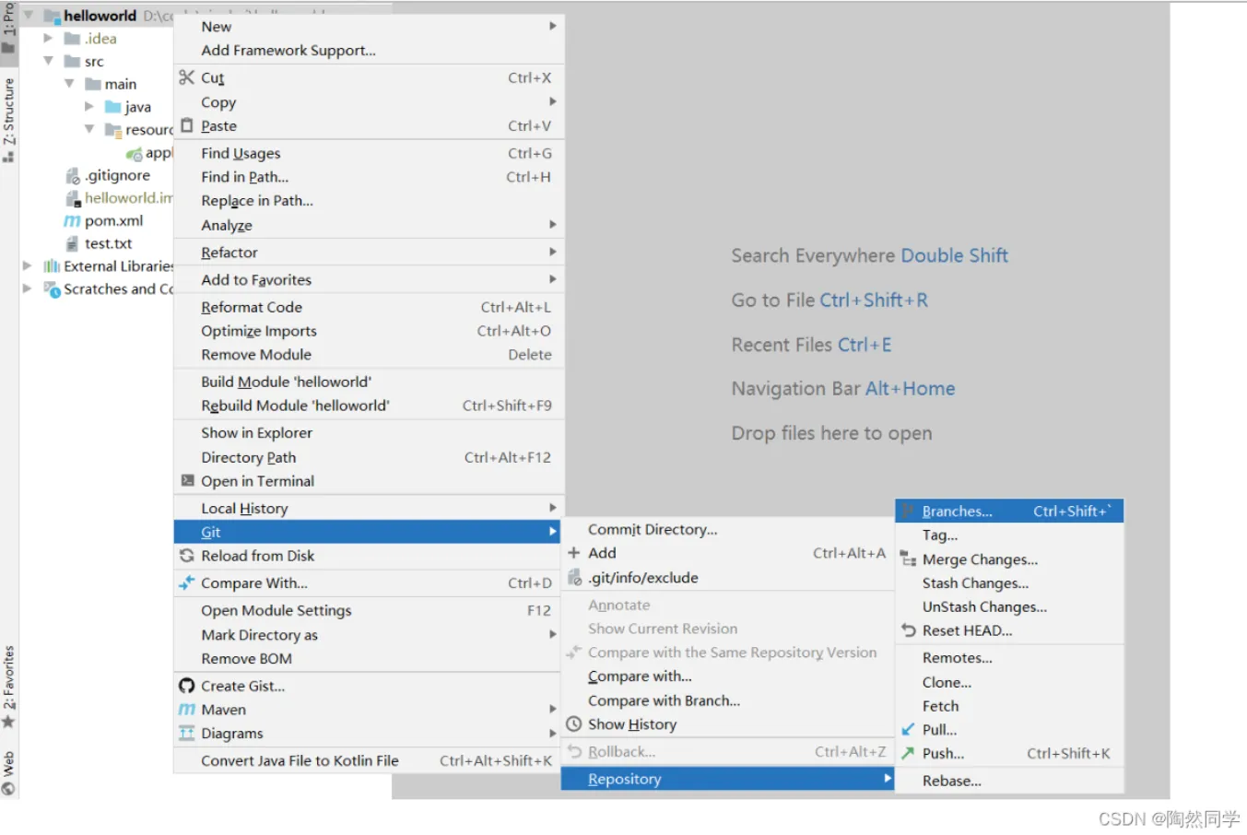The image size is (1247, 835).
Task: Open the Refactor submenu arrow
Action: (553, 252)
